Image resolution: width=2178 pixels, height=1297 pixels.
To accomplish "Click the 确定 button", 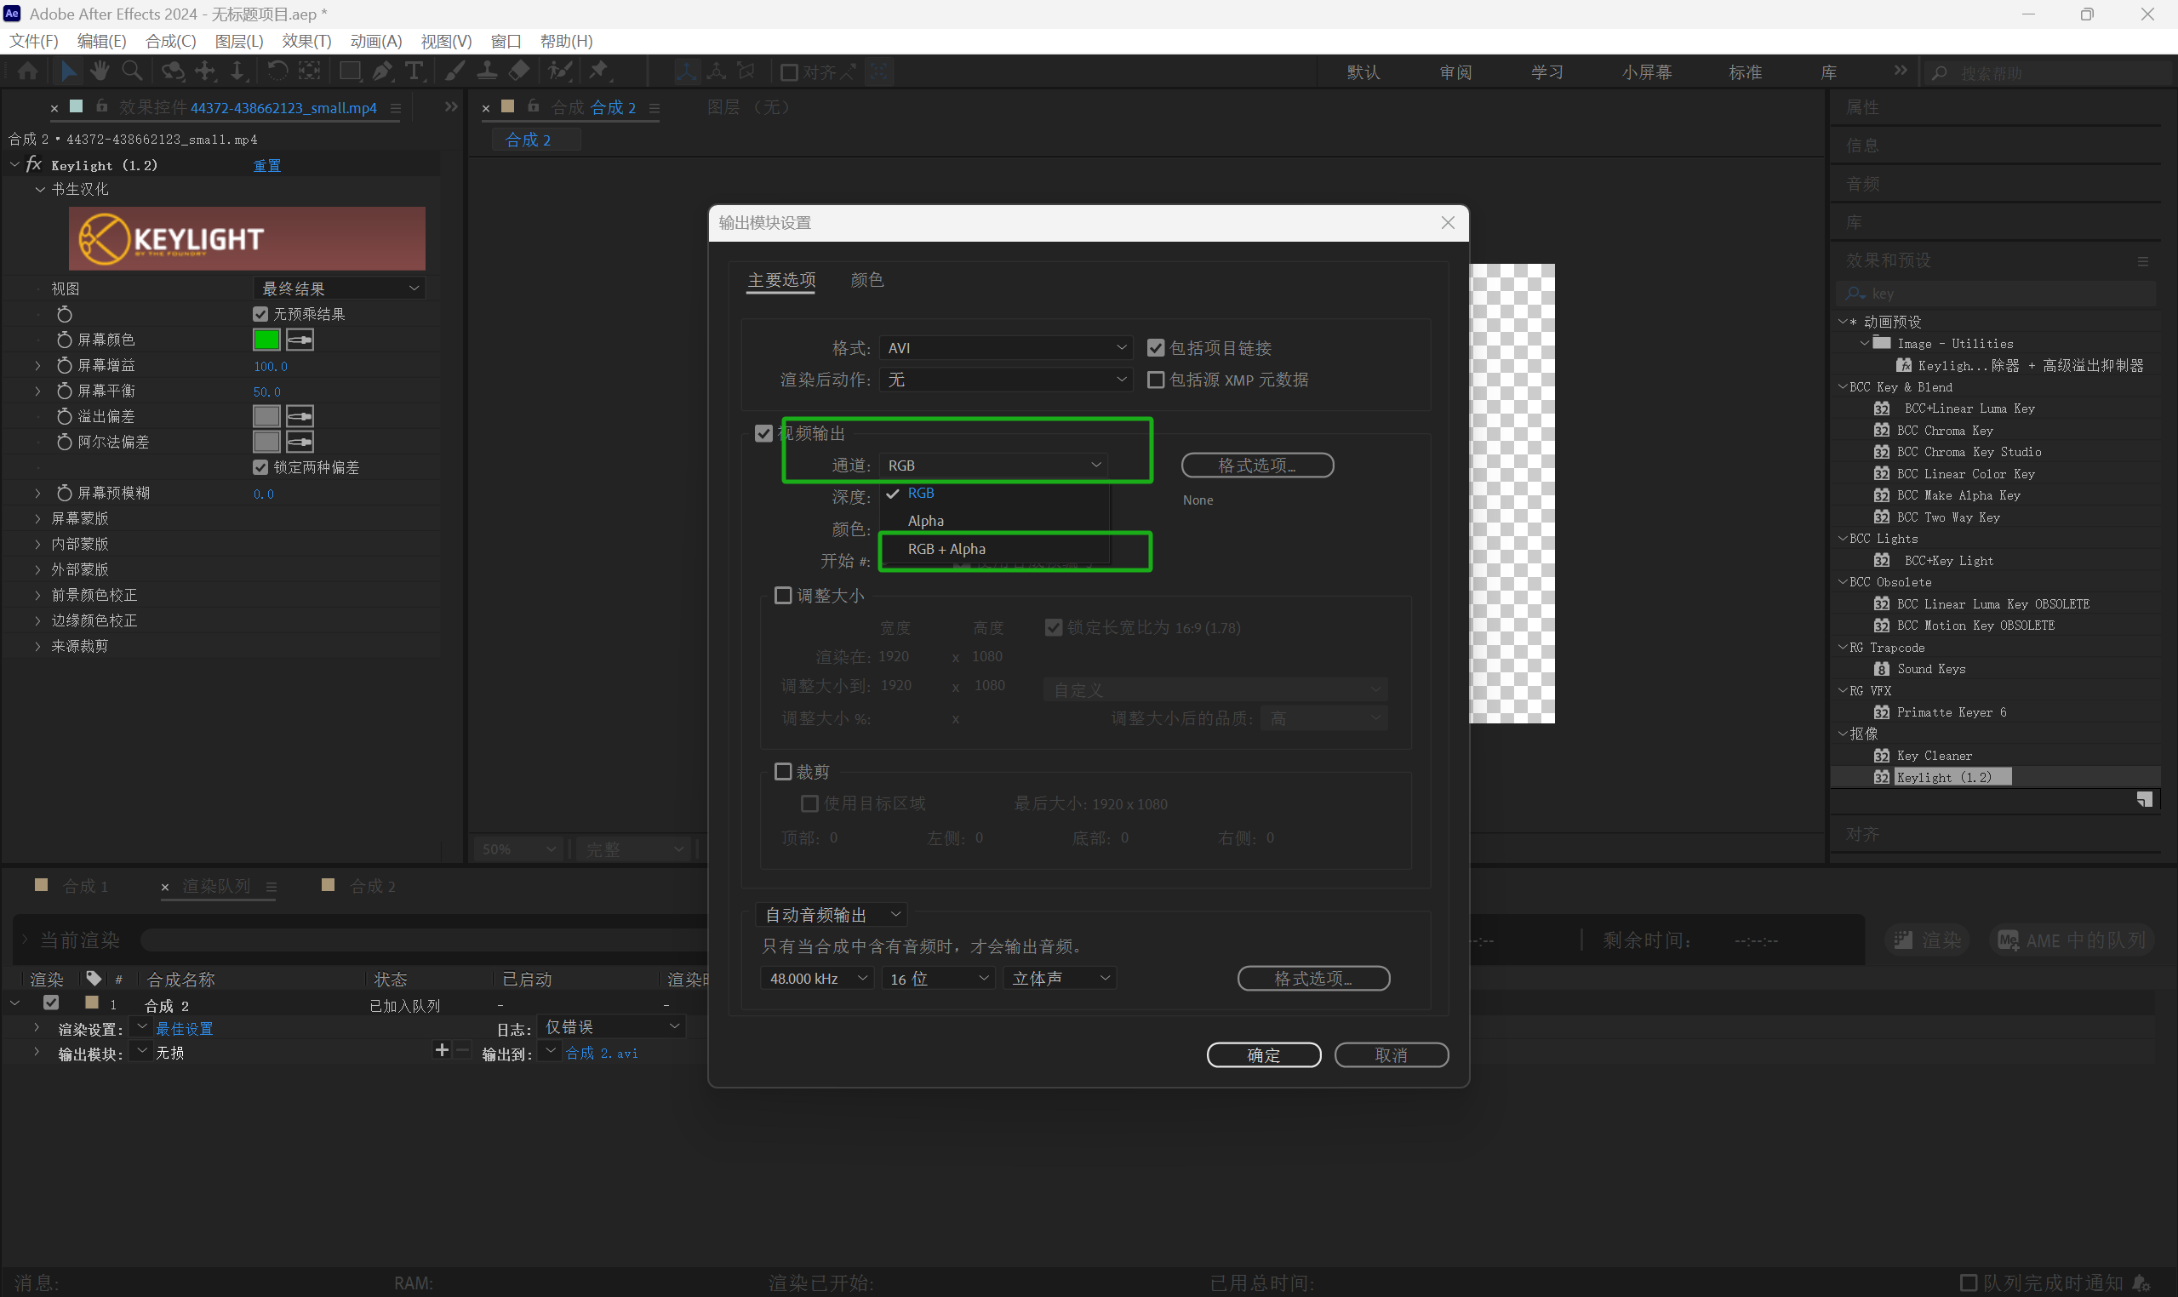I will coord(1264,1055).
